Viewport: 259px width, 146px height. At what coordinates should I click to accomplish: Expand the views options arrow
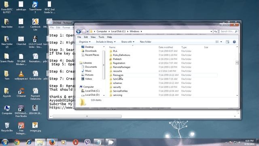pos(221,42)
